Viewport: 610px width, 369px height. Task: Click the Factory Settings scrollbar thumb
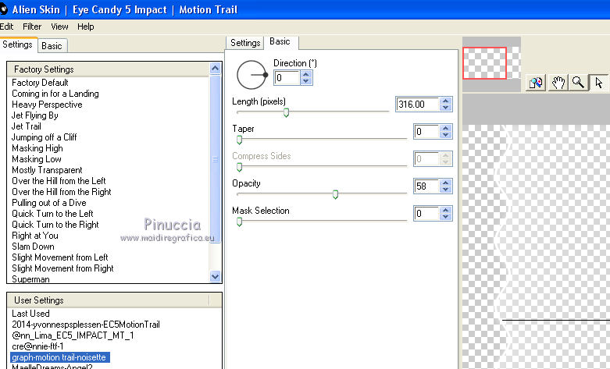[215, 159]
